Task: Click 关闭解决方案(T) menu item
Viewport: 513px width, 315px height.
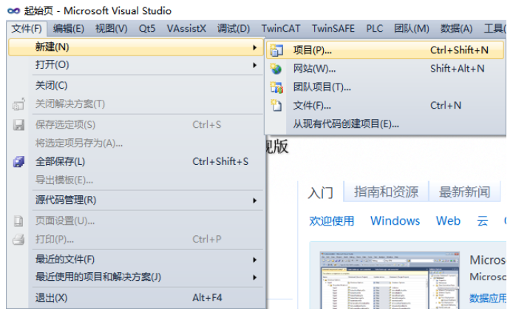Action: click(136, 104)
